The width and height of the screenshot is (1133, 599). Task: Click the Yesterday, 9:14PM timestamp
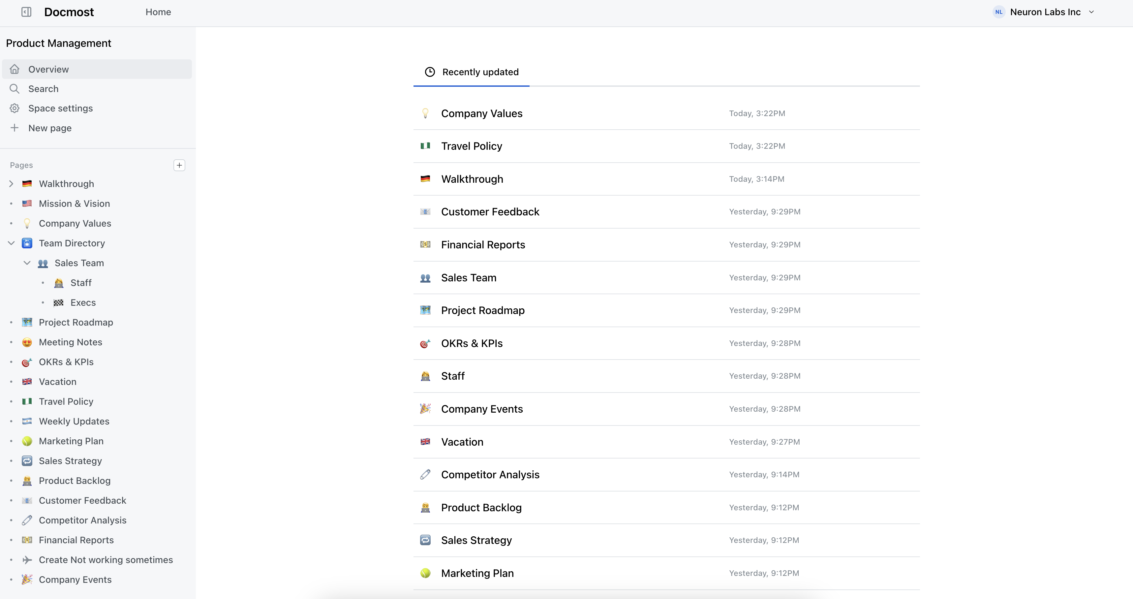[x=764, y=474]
